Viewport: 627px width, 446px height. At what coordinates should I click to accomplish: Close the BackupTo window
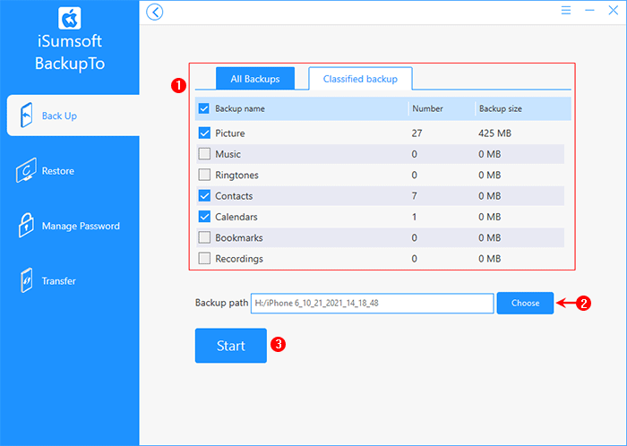[613, 11]
